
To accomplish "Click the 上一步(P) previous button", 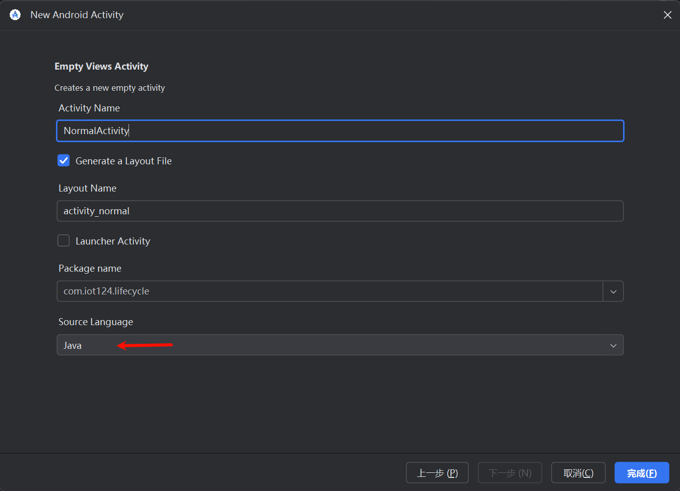I will point(437,472).
